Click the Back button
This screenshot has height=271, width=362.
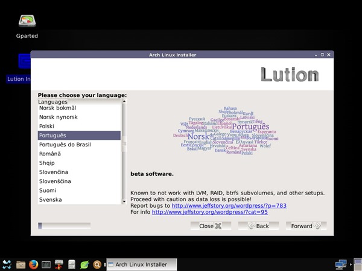tap(259, 226)
